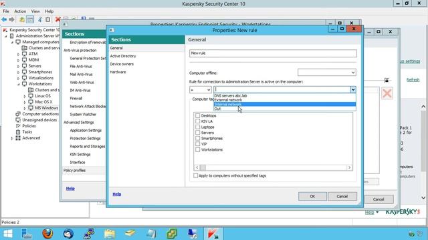This screenshot has height=240, width=428.
Task: Click the Copy toolbar icon
Action: point(47,19)
